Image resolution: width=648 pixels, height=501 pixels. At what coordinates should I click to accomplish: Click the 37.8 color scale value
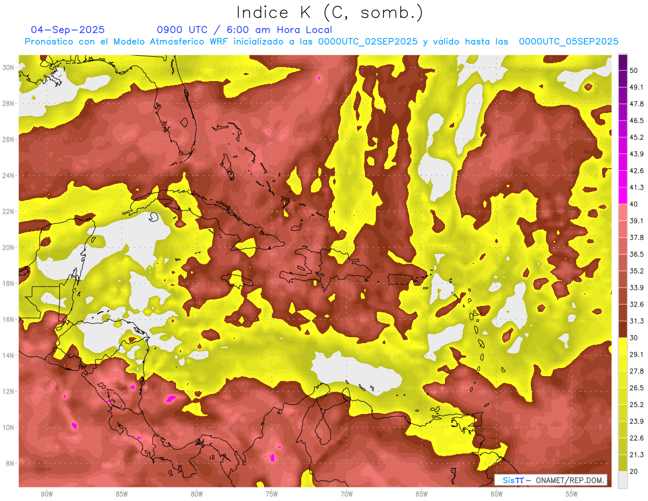click(x=637, y=237)
